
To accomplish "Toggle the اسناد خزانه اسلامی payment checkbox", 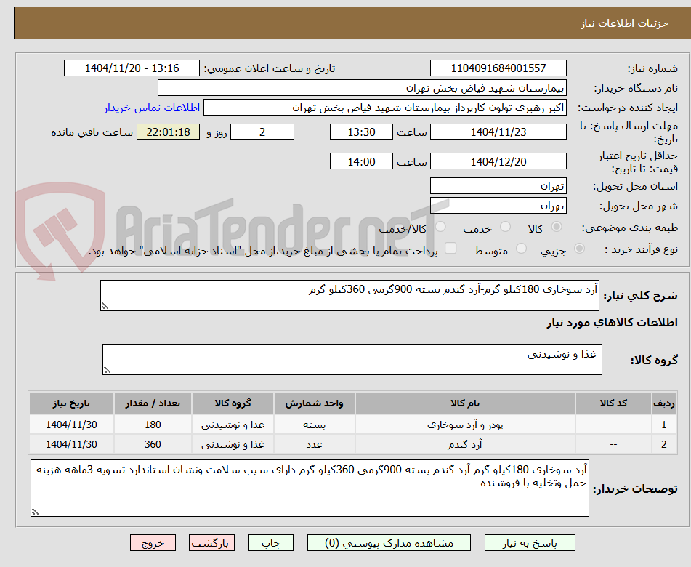I will click(x=450, y=249).
